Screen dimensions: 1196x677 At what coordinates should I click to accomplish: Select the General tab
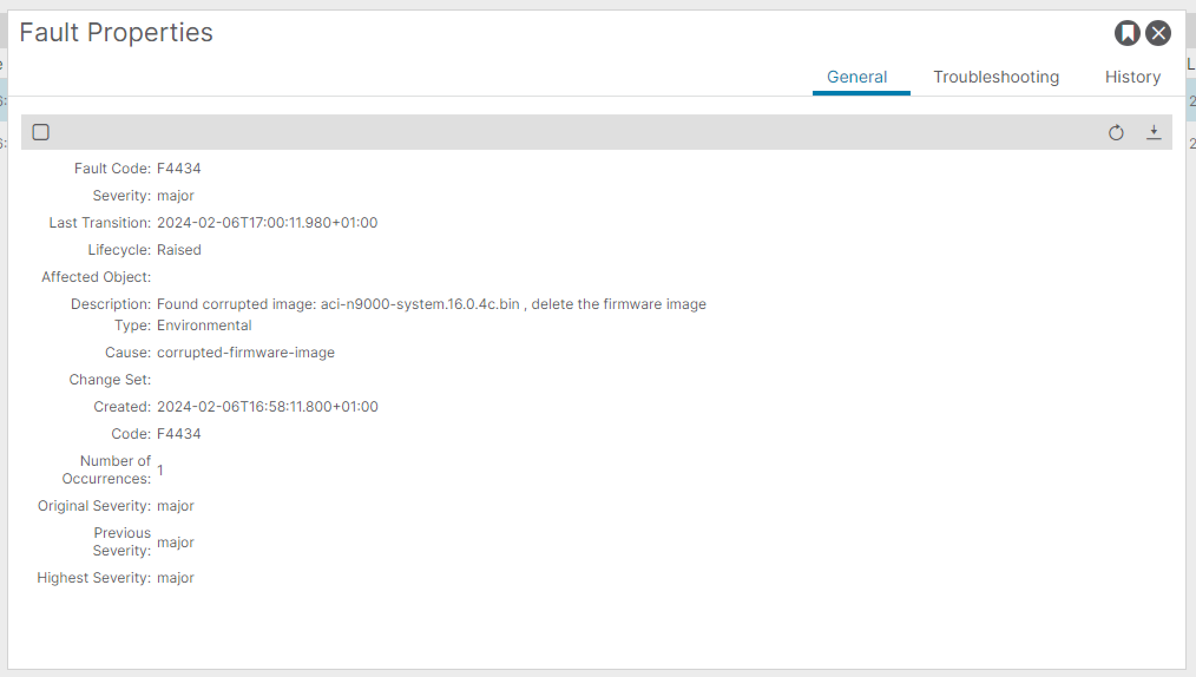tap(856, 77)
